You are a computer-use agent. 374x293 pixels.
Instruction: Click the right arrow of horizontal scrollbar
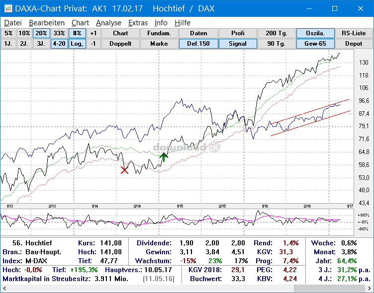370,289
